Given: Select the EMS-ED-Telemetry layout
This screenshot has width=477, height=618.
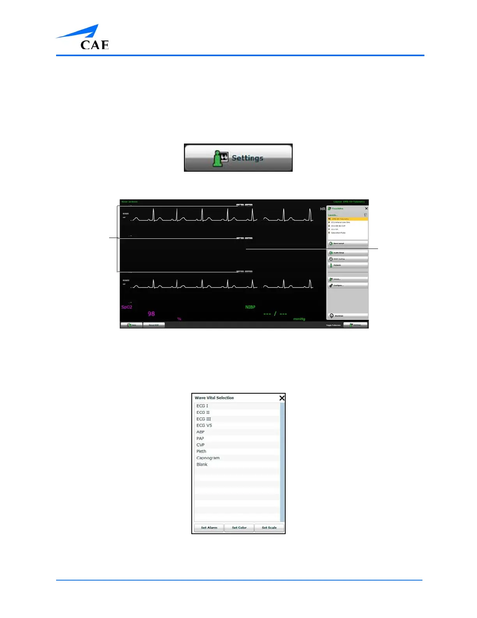Looking at the screenshot, I should pyautogui.click(x=348, y=219).
